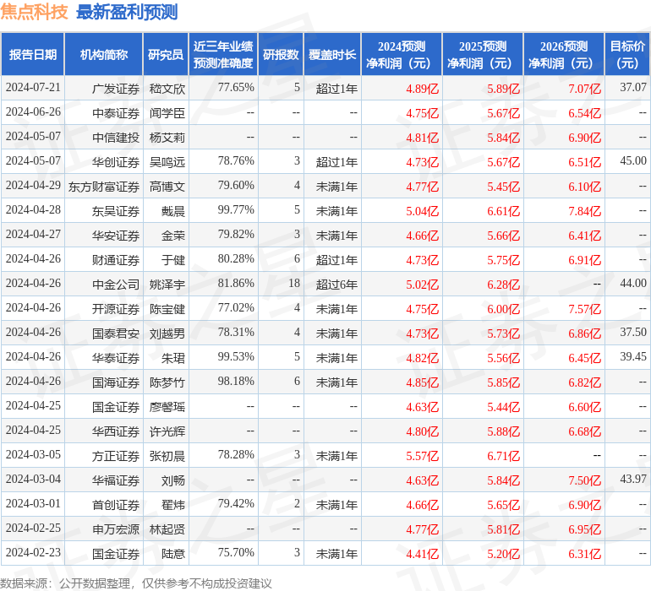Click researcher name 嵇文欣
The width and height of the screenshot is (651, 591).
click(x=167, y=89)
